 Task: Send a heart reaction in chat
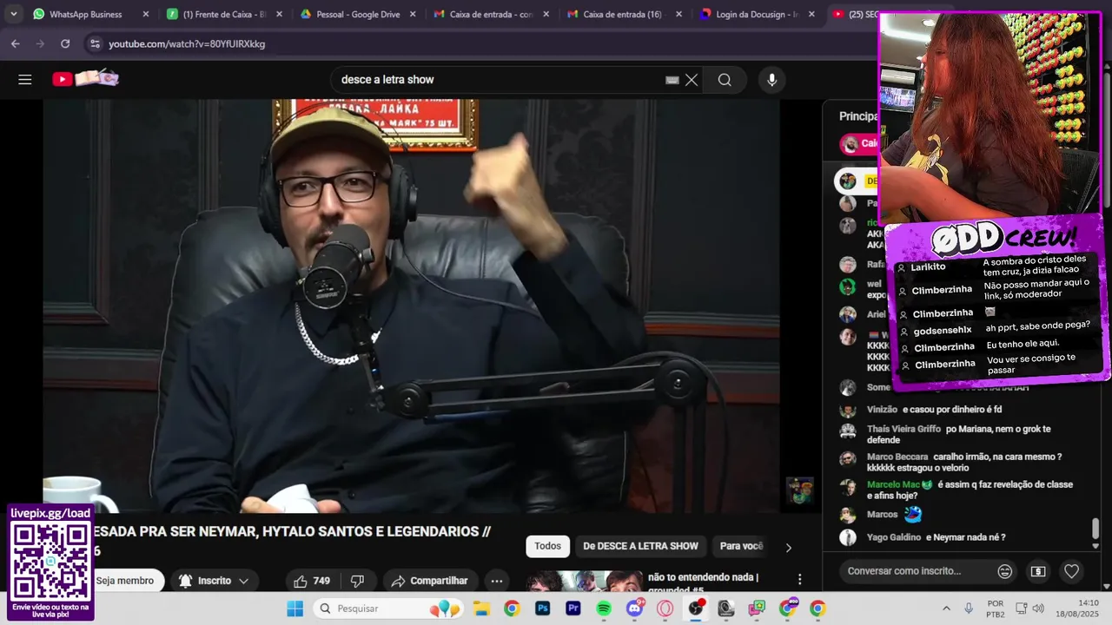1072,571
